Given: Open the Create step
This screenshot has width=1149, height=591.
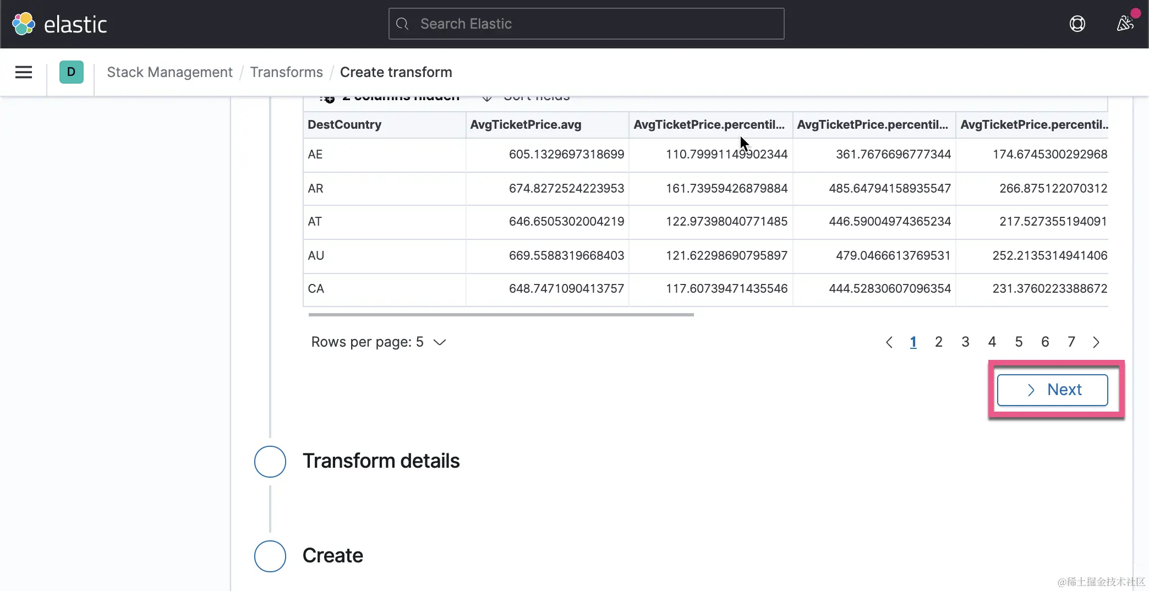Looking at the screenshot, I should click(332, 556).
